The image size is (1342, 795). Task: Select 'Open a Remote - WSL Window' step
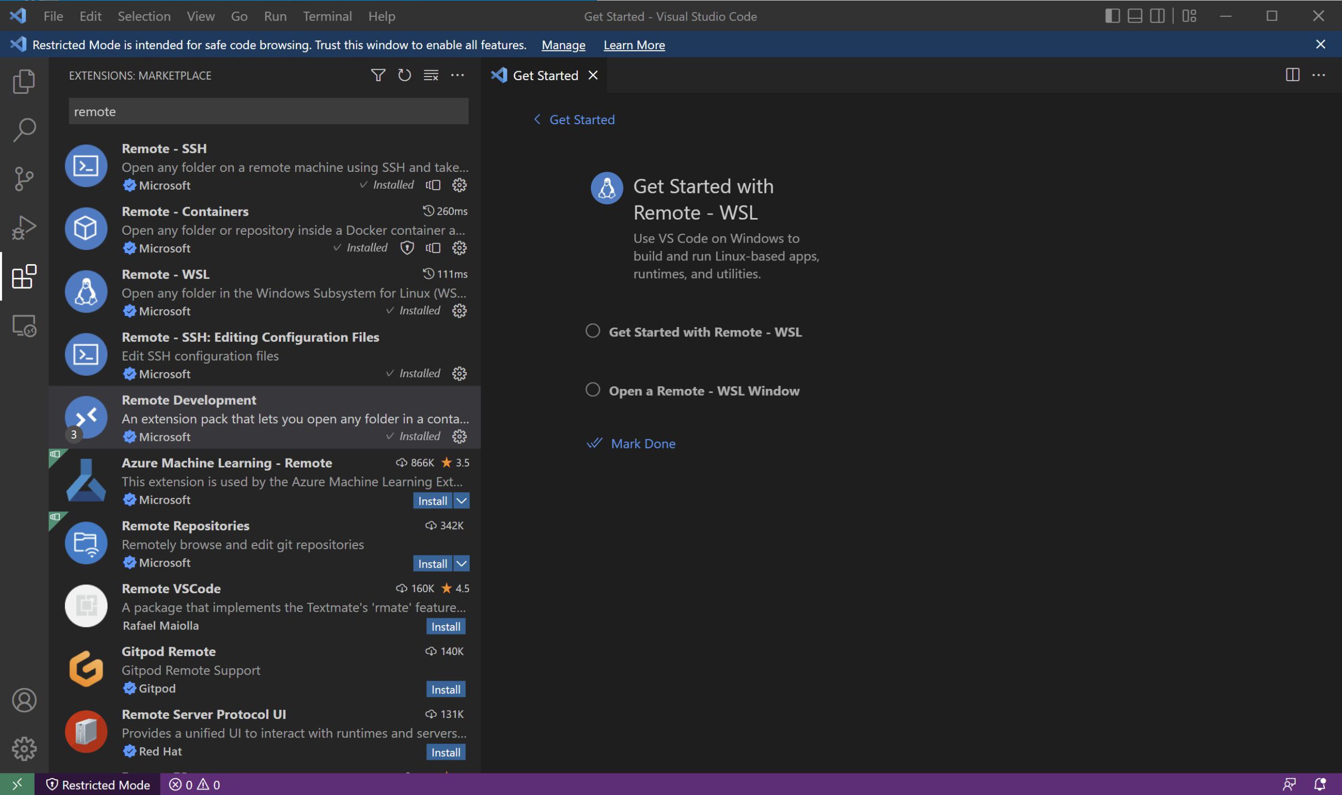704,391
